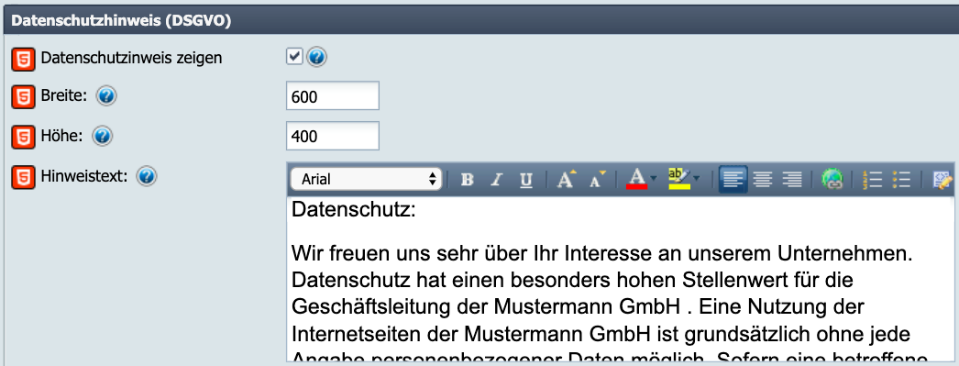Screen dimensions: 959x366
Task: Open the highlight color dropdown arrow
Action: tap(697, 180)
